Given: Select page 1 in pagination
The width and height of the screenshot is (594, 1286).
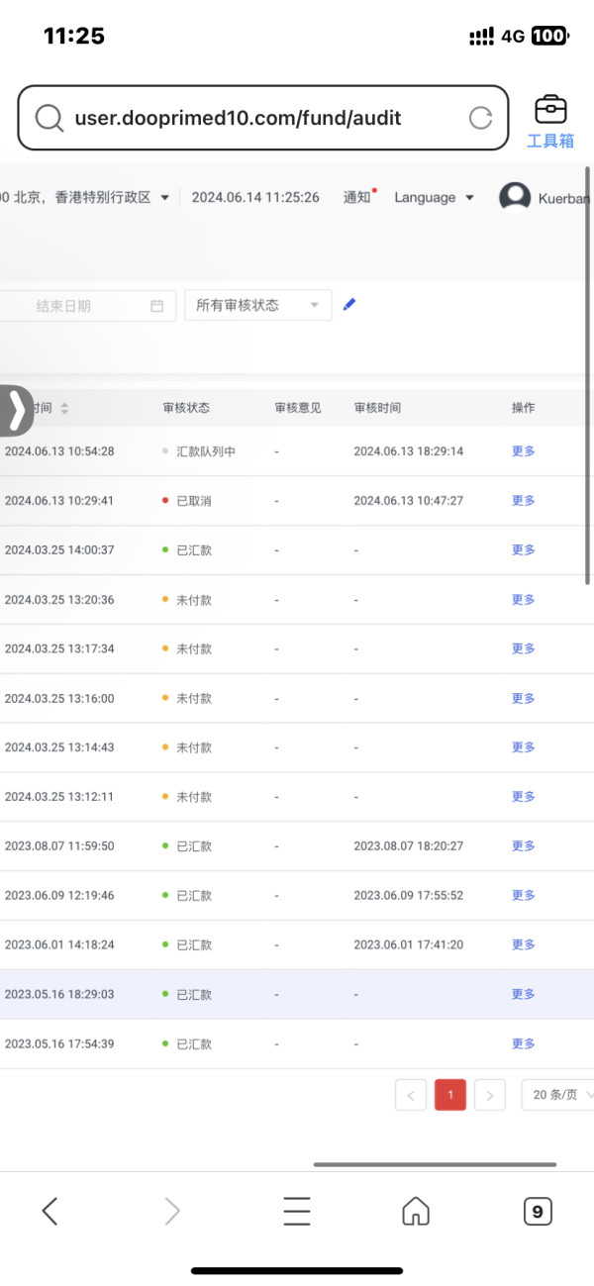Looking at the screenshot, I should pyautogui.click(x=450, y=1095).
